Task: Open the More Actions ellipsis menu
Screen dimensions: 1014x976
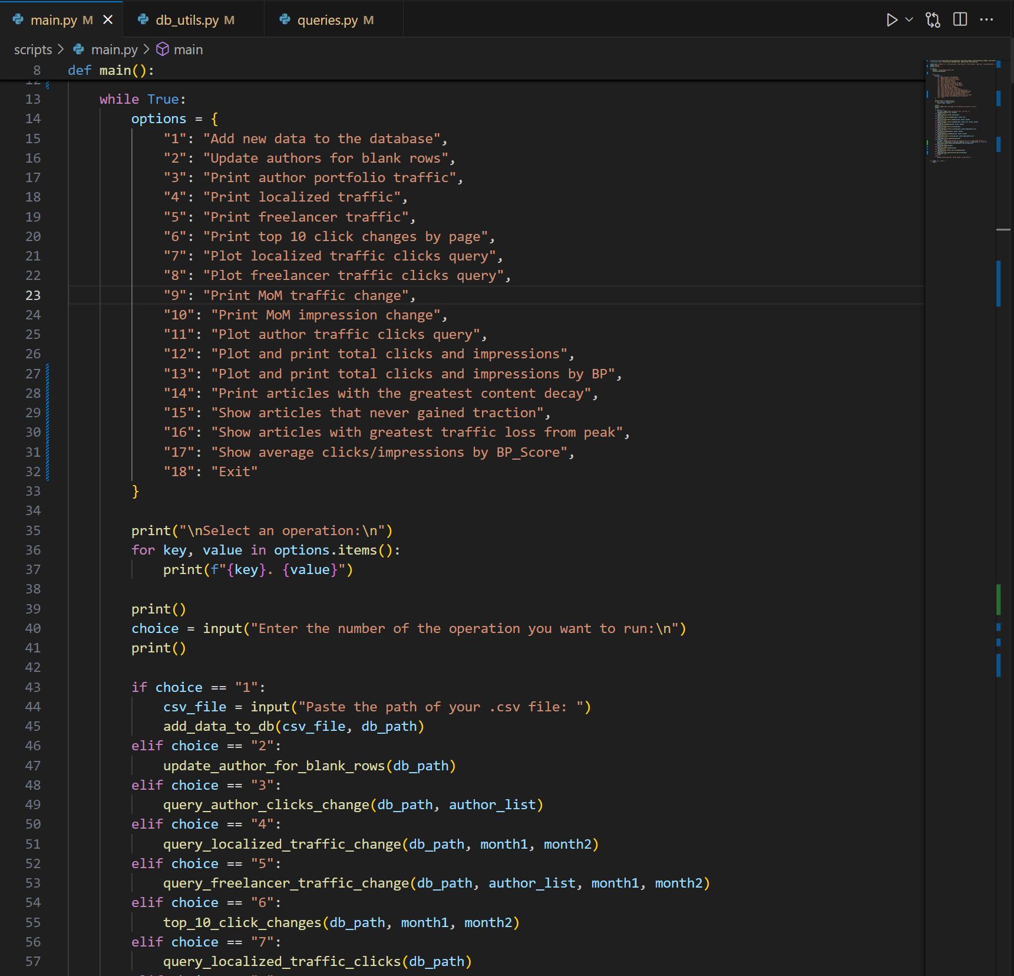Action: (986, 20)
